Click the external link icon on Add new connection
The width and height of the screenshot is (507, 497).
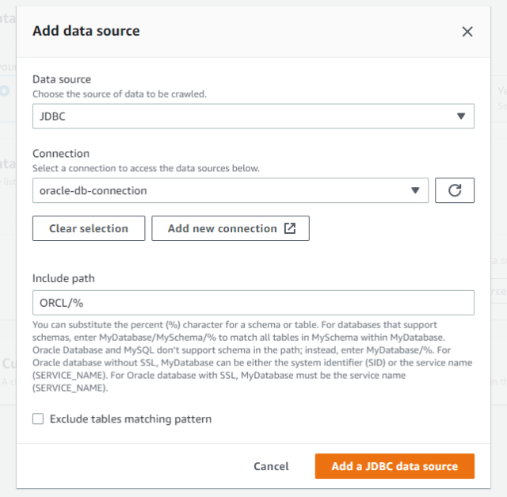tap(290, 228)
